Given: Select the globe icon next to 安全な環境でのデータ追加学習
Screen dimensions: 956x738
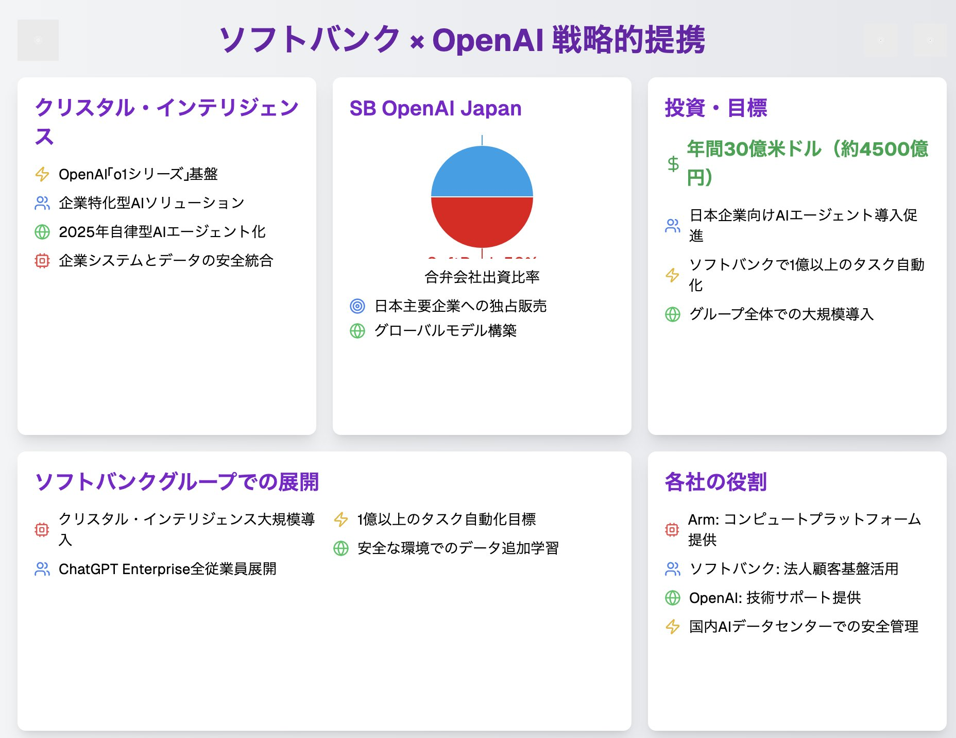Looking at the screenshot, I should coord(340,548).
